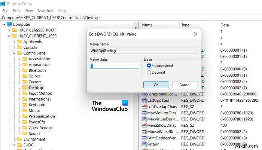This screenshot has width=262, height=150.
Task: Click tree pane vertical scrollbar thumb
Action: pyautogui.click(x=135, y=28)
